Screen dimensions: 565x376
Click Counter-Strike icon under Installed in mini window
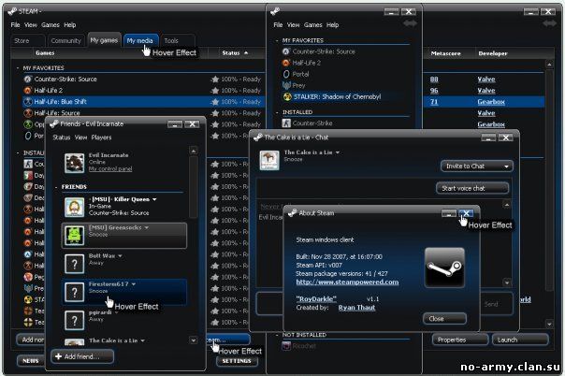pyautogui.click(x=286, y=123)
